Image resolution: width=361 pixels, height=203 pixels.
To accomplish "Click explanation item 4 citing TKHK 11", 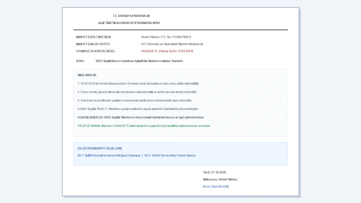I will point(138,109).
